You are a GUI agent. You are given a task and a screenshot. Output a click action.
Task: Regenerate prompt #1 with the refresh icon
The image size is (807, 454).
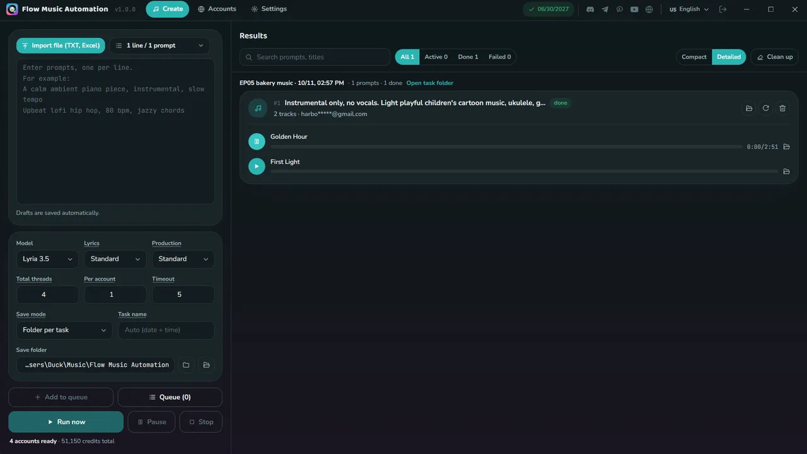pos(765,108)
